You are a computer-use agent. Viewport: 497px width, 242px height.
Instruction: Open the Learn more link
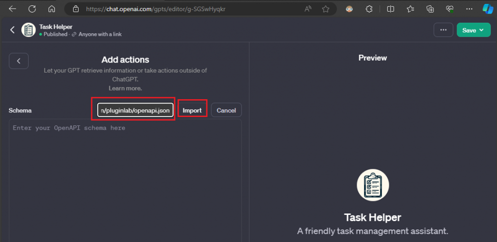click(x=125, y=88)
